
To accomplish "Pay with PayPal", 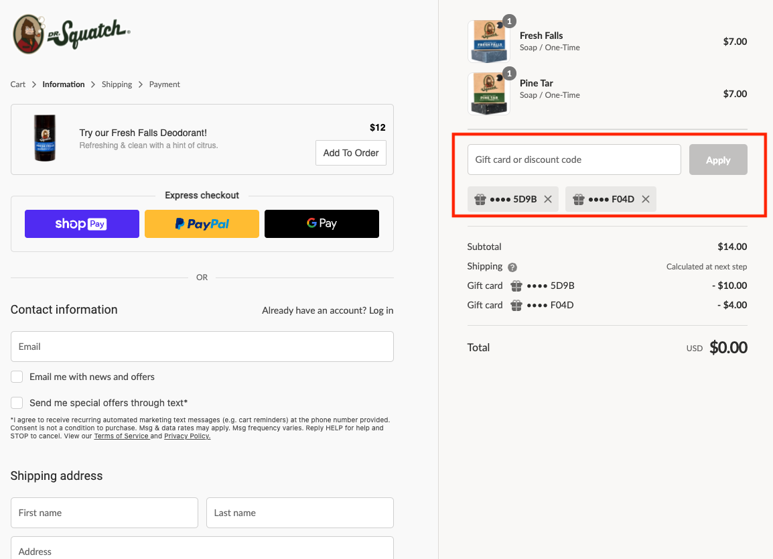I will click(x=202, y=224).
